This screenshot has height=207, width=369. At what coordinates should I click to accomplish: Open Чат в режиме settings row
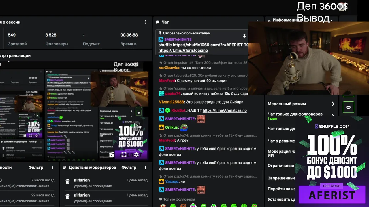pos(281,141)
